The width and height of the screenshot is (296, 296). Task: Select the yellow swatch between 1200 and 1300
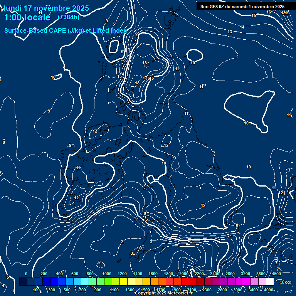point(123,281)
